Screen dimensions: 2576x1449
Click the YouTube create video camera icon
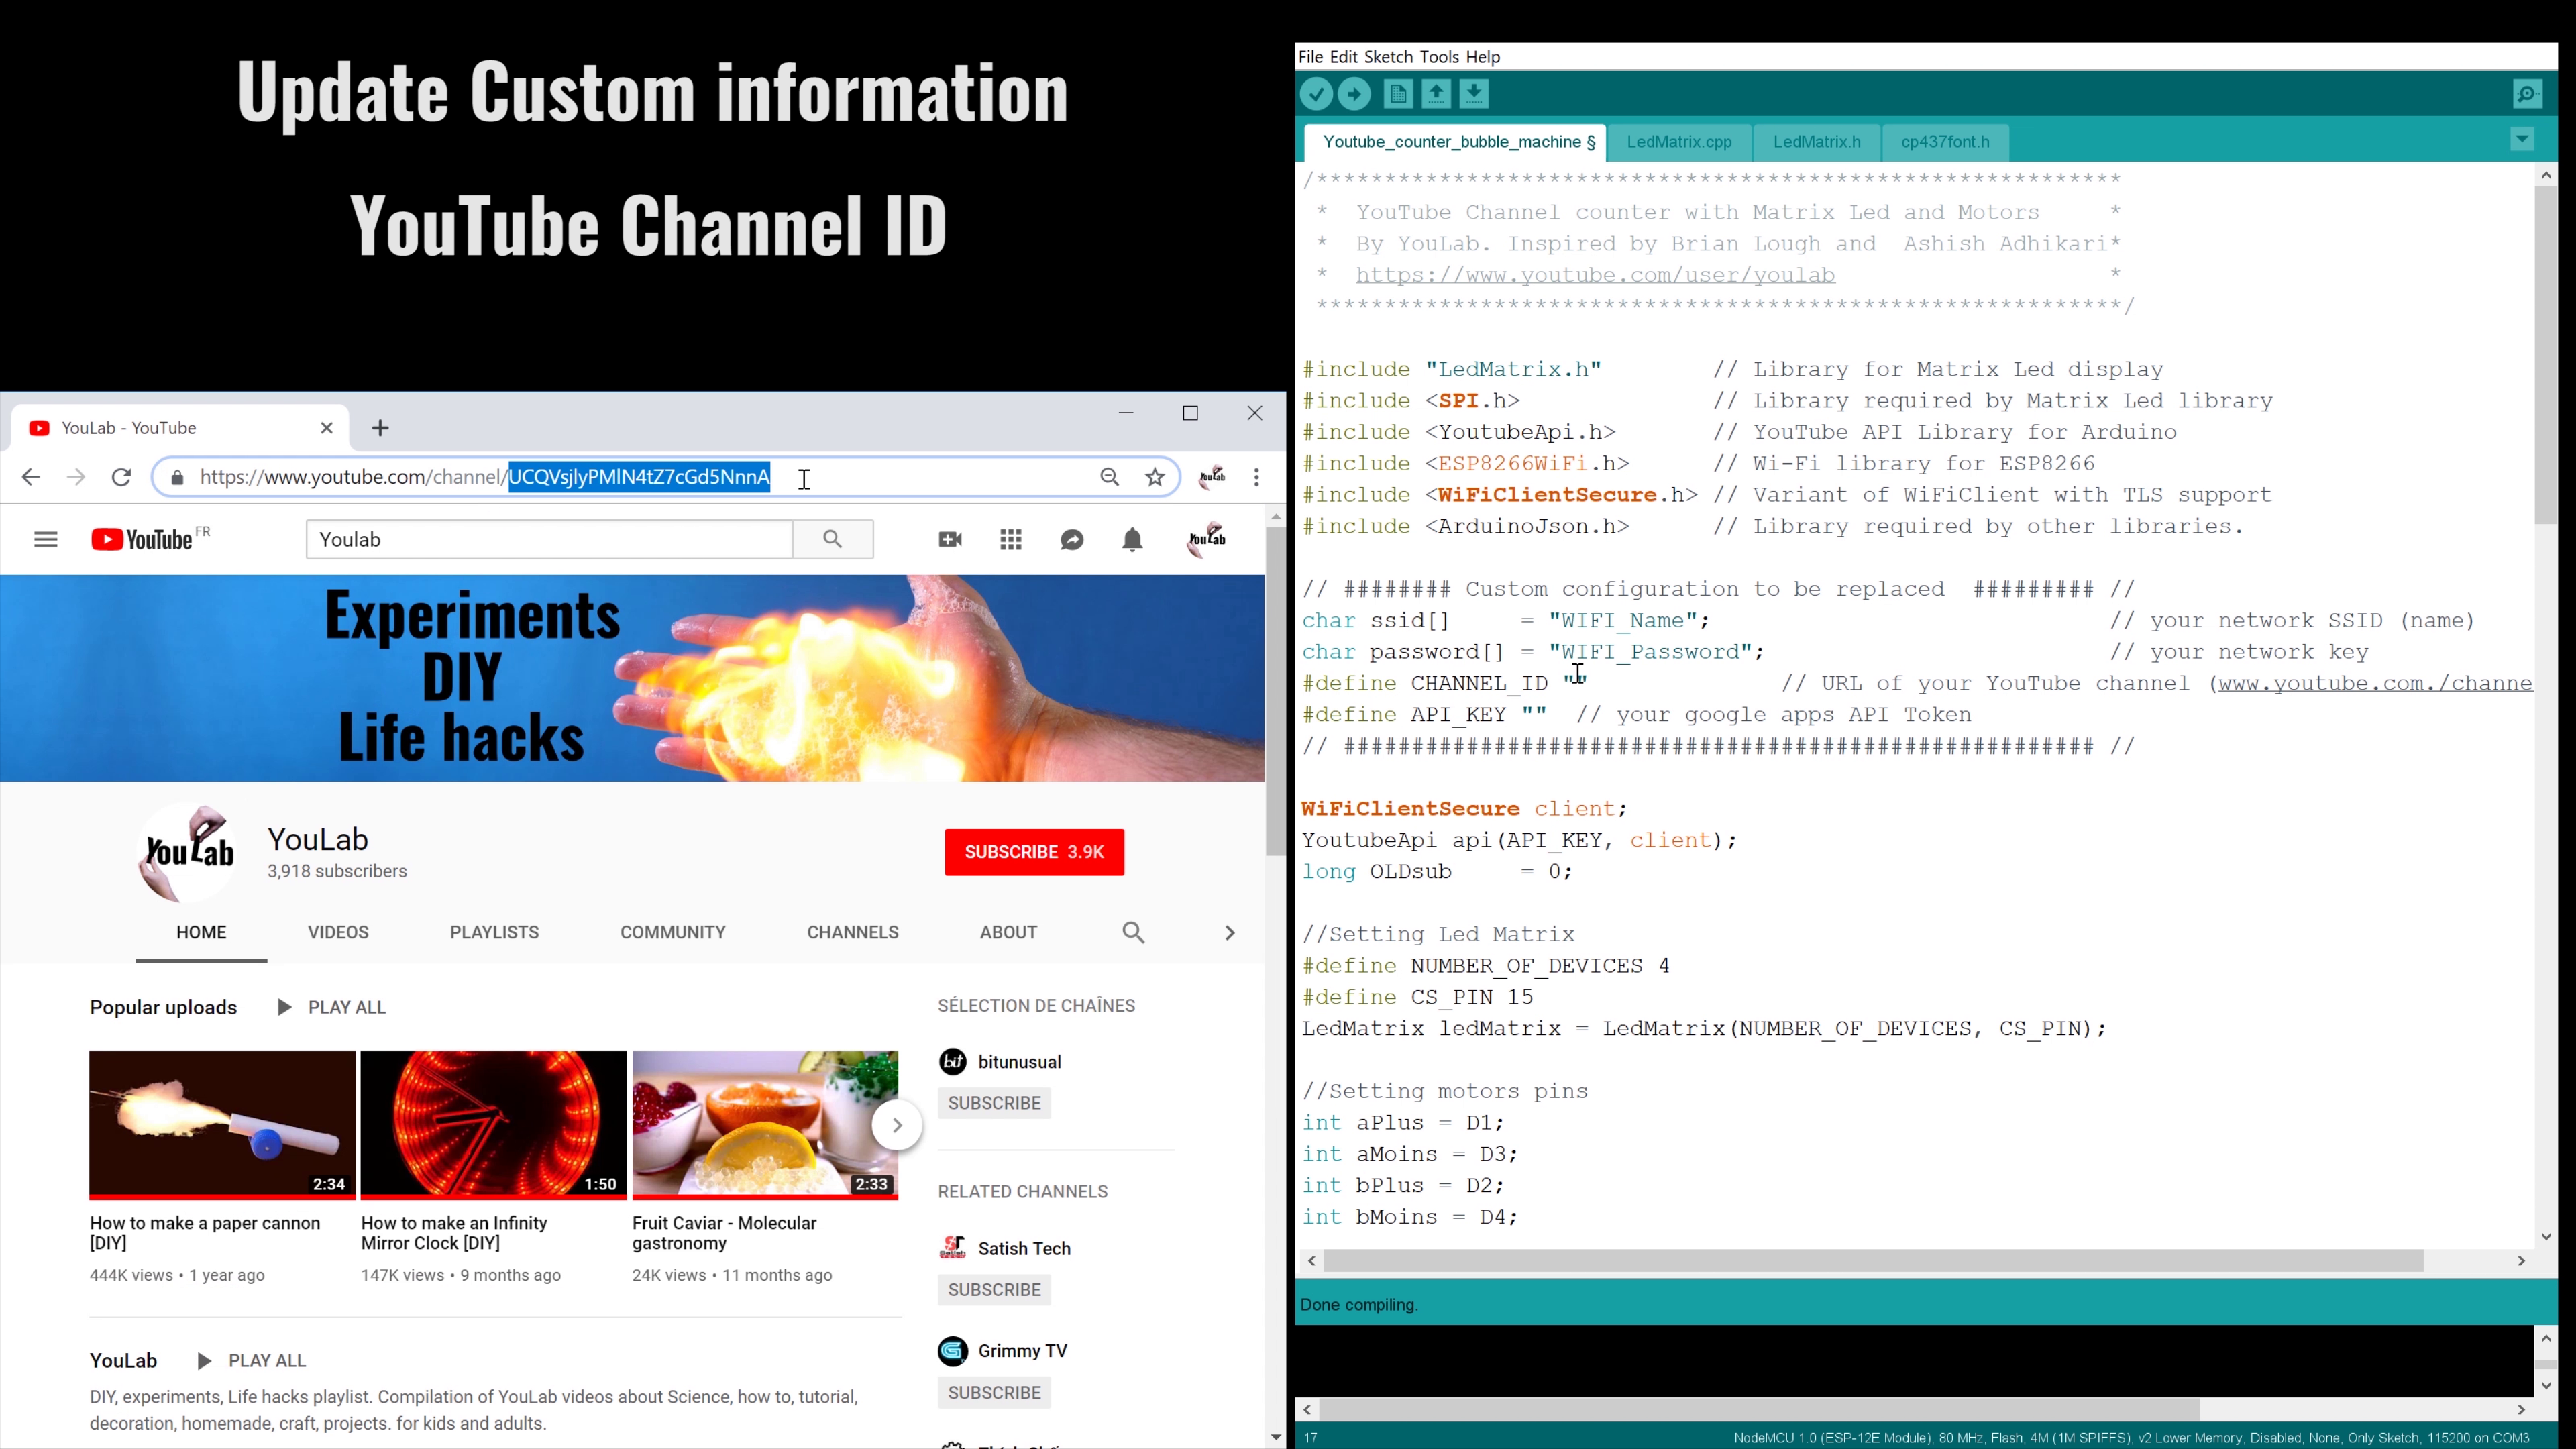tap(950, 540)
